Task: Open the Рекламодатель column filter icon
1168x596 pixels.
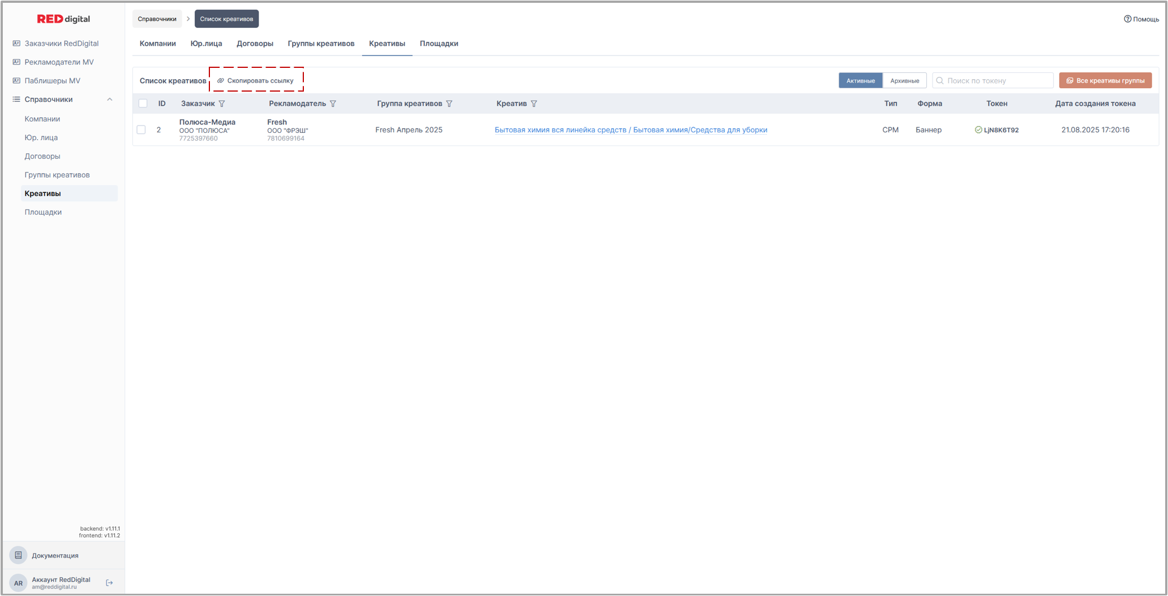Action: point(333,104)
